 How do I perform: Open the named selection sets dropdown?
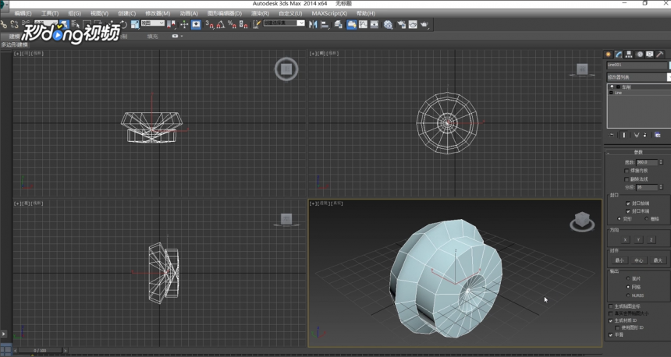point(284,23)
